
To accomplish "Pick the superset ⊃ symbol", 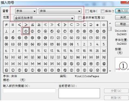I will 78,25.
